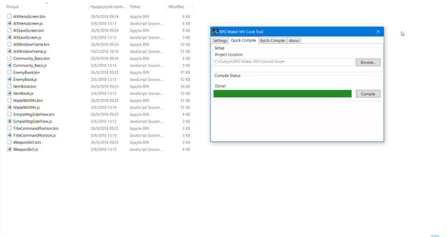Switch to the Settings tab
The width and height of the screenshot is (447, 237).
[x=220, y=41]
